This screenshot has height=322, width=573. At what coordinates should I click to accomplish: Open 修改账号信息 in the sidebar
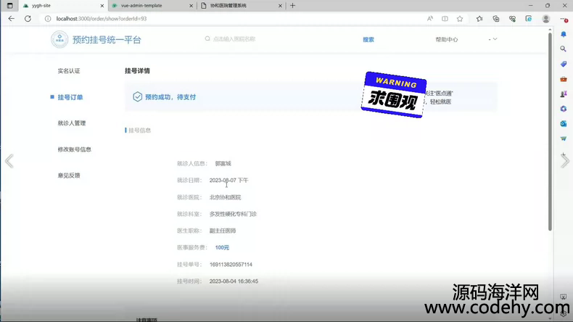[x=75, y=149]
